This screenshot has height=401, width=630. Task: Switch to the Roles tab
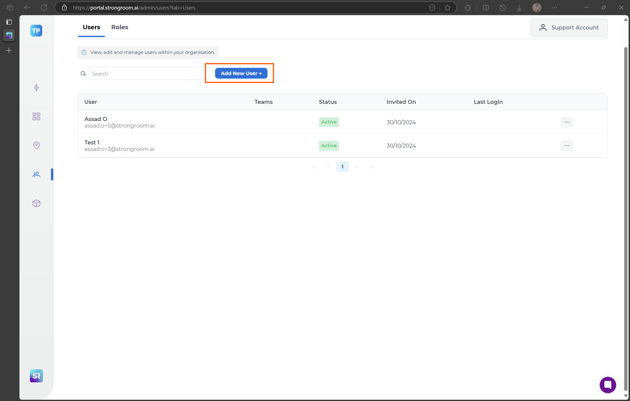119,27
